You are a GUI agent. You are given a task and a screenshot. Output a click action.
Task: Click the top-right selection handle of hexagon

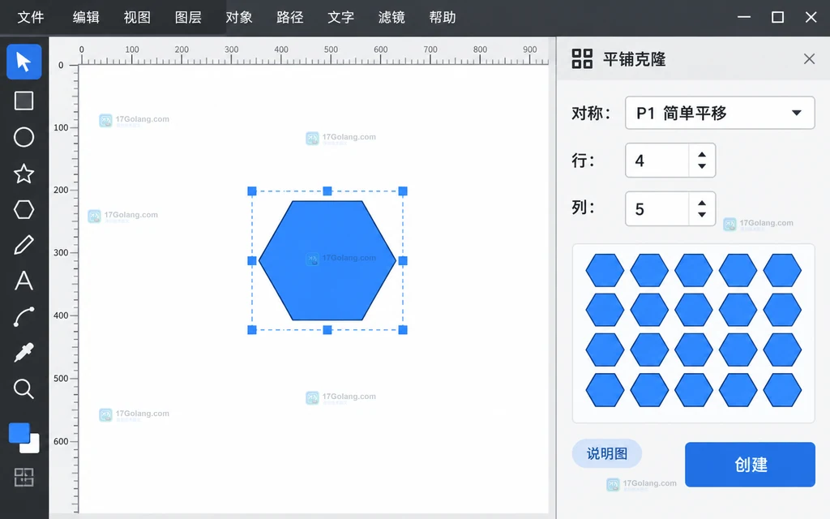pos(403,191)
